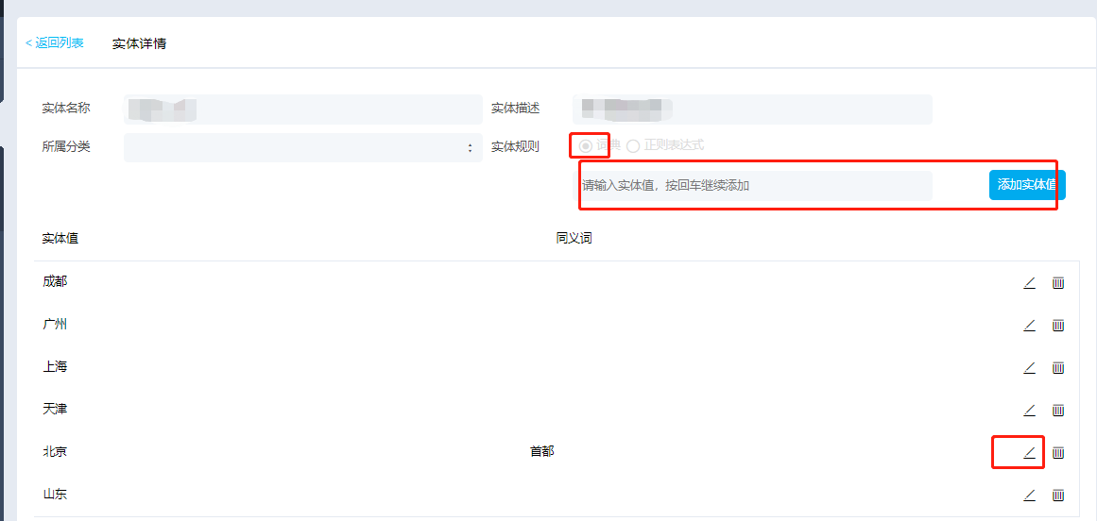Viewport: 1097px width, 521px height.
Task: Click the 添加实体值 button
Action: tap(1026, 185)
